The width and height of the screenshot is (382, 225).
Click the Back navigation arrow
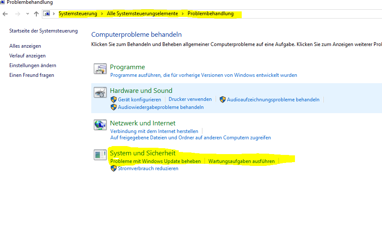pyautogui.click(x=5, y=14)
